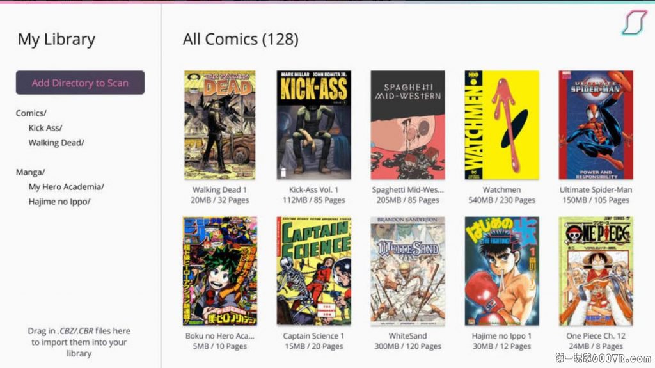The image size is (655, 368).
Task: Open the Ultimate Spider-Man cover
Action: [596, 125]
